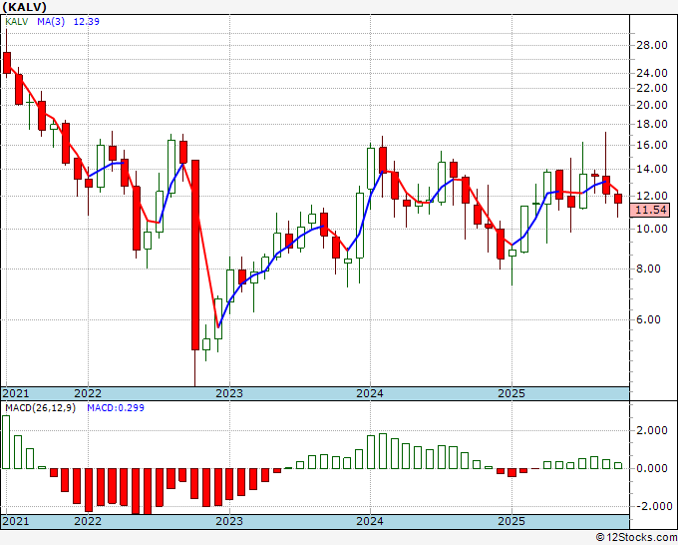Viewport: 678px width, 545px height.
Task: Click the first red candlestick of 2021
Action: (x=7, y=63)
